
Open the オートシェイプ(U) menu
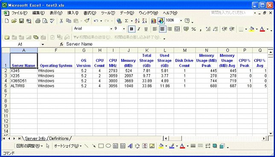coord(68,146)
